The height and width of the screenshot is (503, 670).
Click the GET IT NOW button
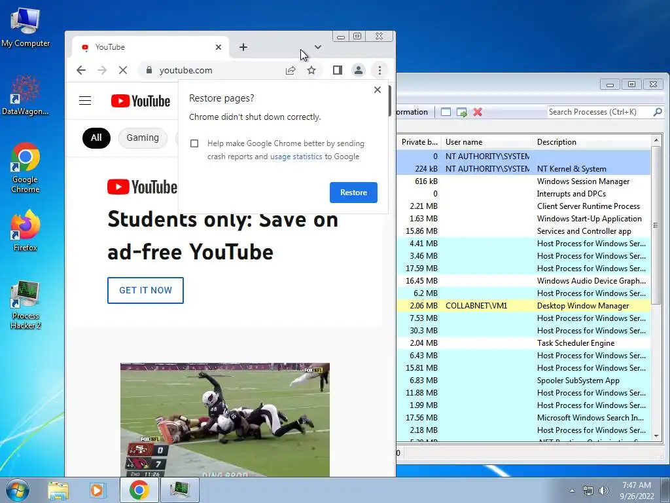(145, 290)
